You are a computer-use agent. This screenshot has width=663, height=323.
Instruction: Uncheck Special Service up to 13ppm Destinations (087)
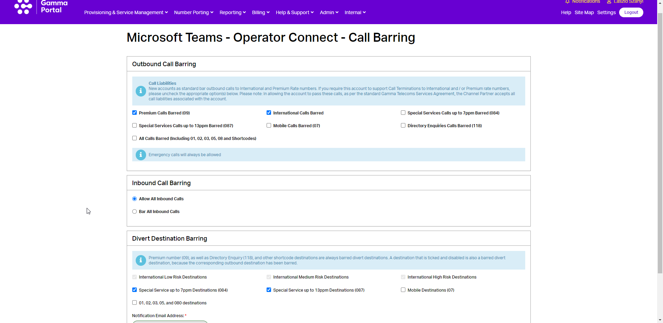click(x=269, y=290)
